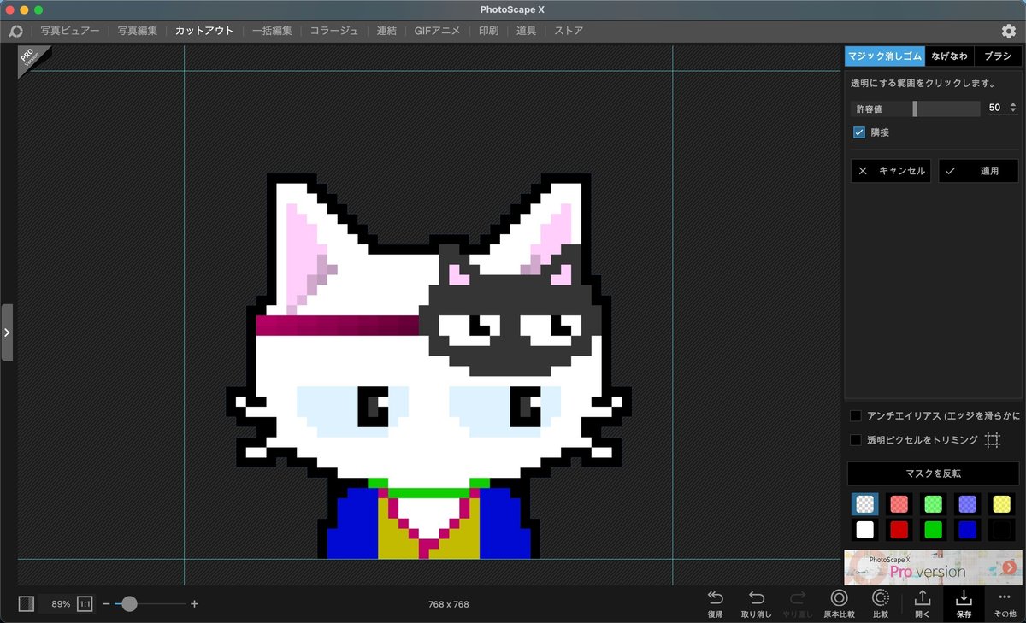This screenshot has height=623, width=1026.
Task: Open the 写真ビュアー tab
Action: [70, 31]
